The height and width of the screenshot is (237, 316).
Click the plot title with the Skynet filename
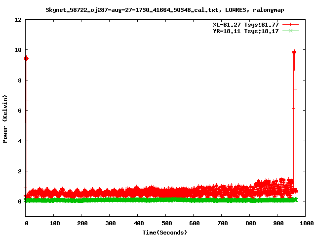click(x=164, y=10)
